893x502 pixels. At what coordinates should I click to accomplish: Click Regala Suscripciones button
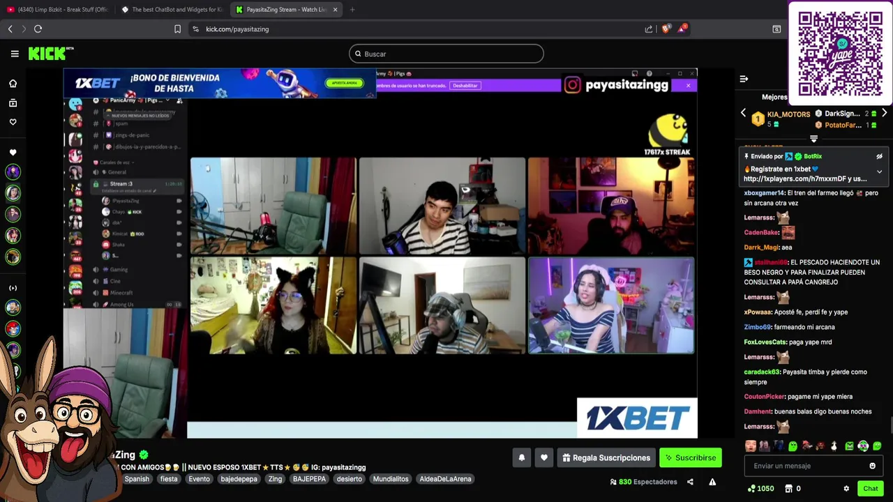pos(606,457)
